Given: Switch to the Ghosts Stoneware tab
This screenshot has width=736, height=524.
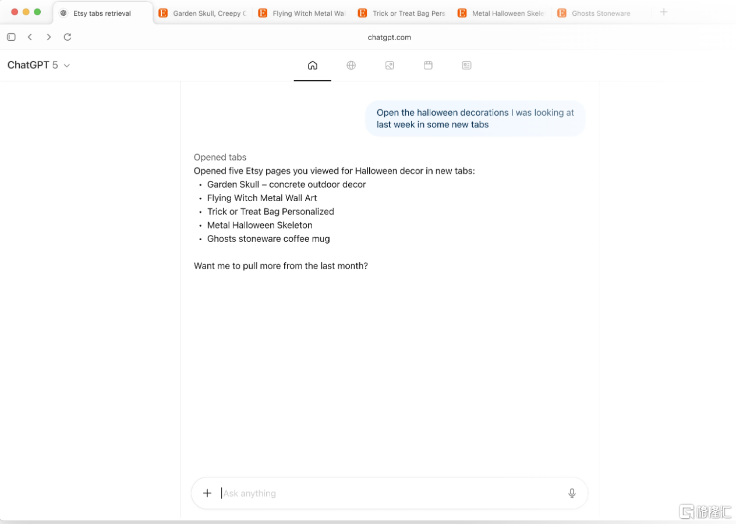Looking at the screenshot, I should tap(600, 13).
